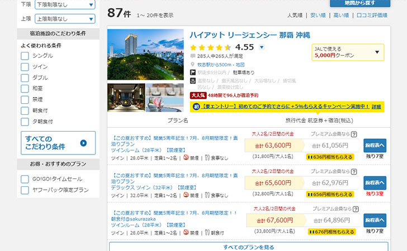Viewport: 407px width, 251px height.
Task: Check the シングル room option
Action: coord(25,56)
